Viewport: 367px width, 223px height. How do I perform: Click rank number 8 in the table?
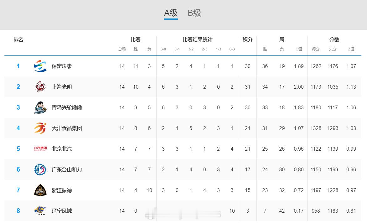click(18, 211)
